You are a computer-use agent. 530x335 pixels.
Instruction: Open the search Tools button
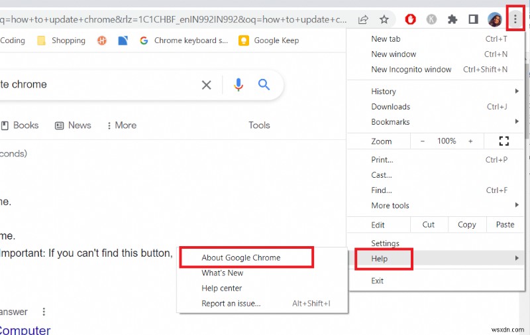pyautogui.click(x=259, y=125)
